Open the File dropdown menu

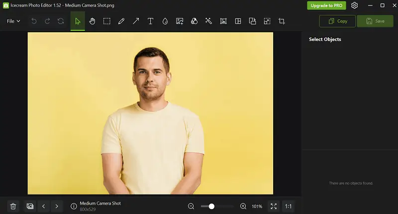point(13,21)
